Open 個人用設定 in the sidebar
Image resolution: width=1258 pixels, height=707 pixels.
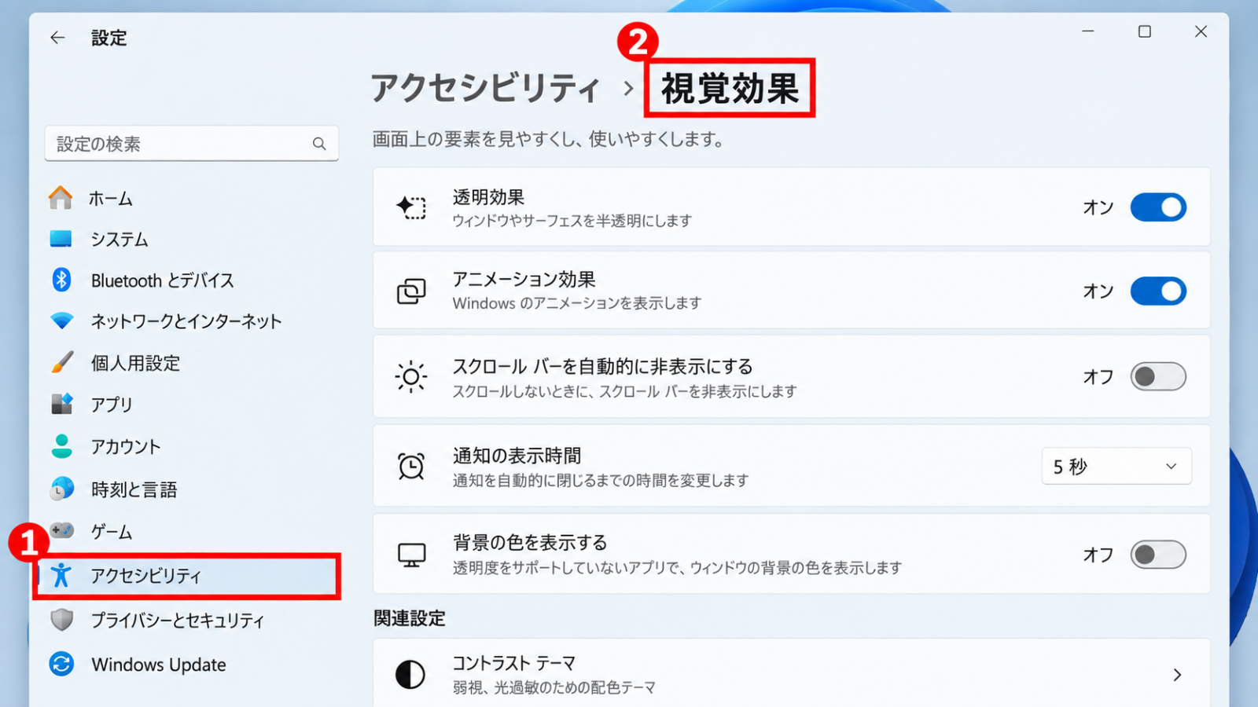(135, 363)
